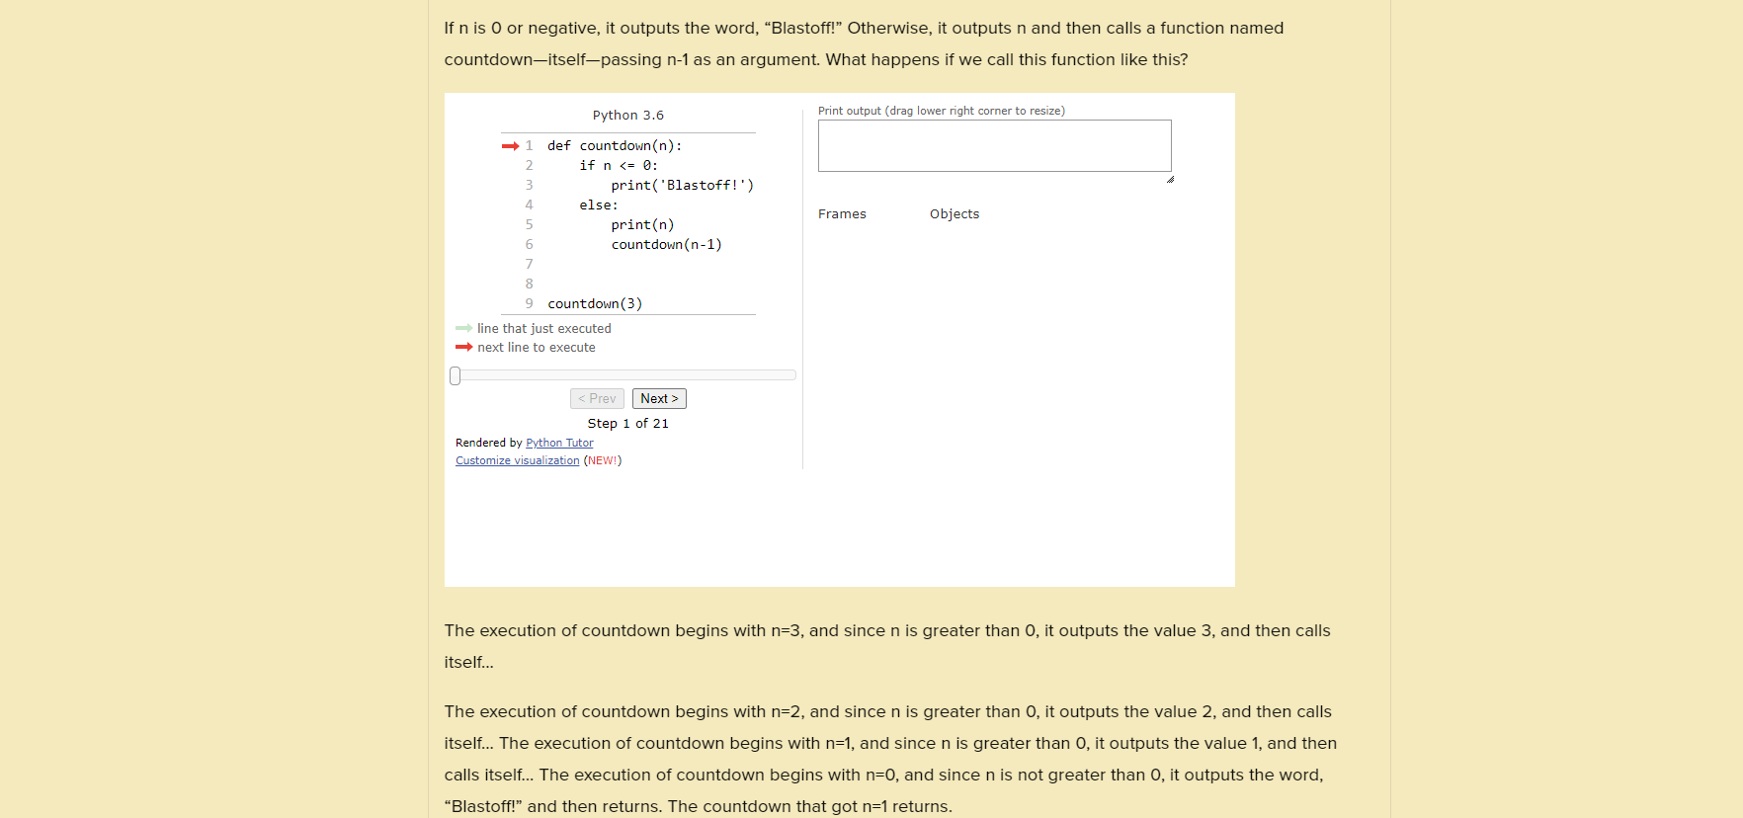The width and height of the screenshot is (1743, 818).
Task: Click inside the Print output text box
Action: tap(995, 146)
